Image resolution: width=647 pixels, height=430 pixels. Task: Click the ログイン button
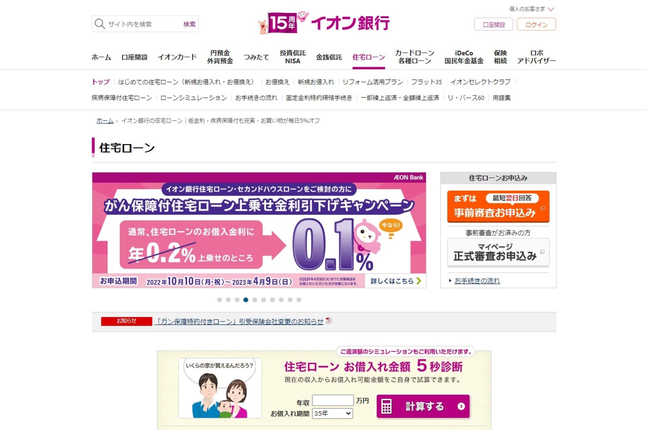(x=536, y=24)
